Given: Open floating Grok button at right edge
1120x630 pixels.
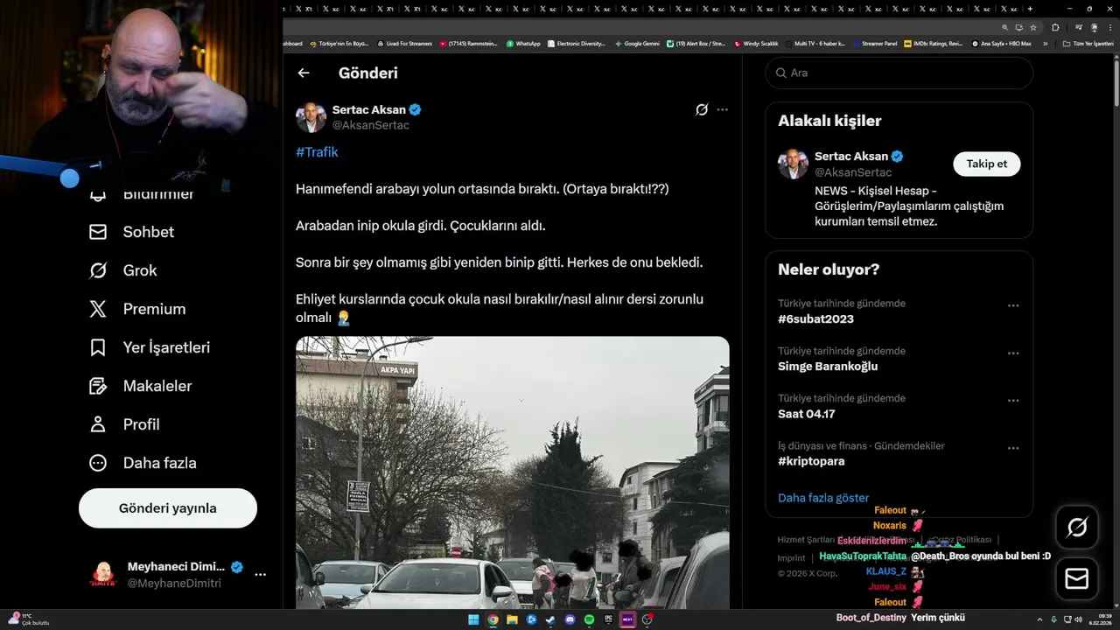Looking at the screenshot, I should tap(1077, 527).
